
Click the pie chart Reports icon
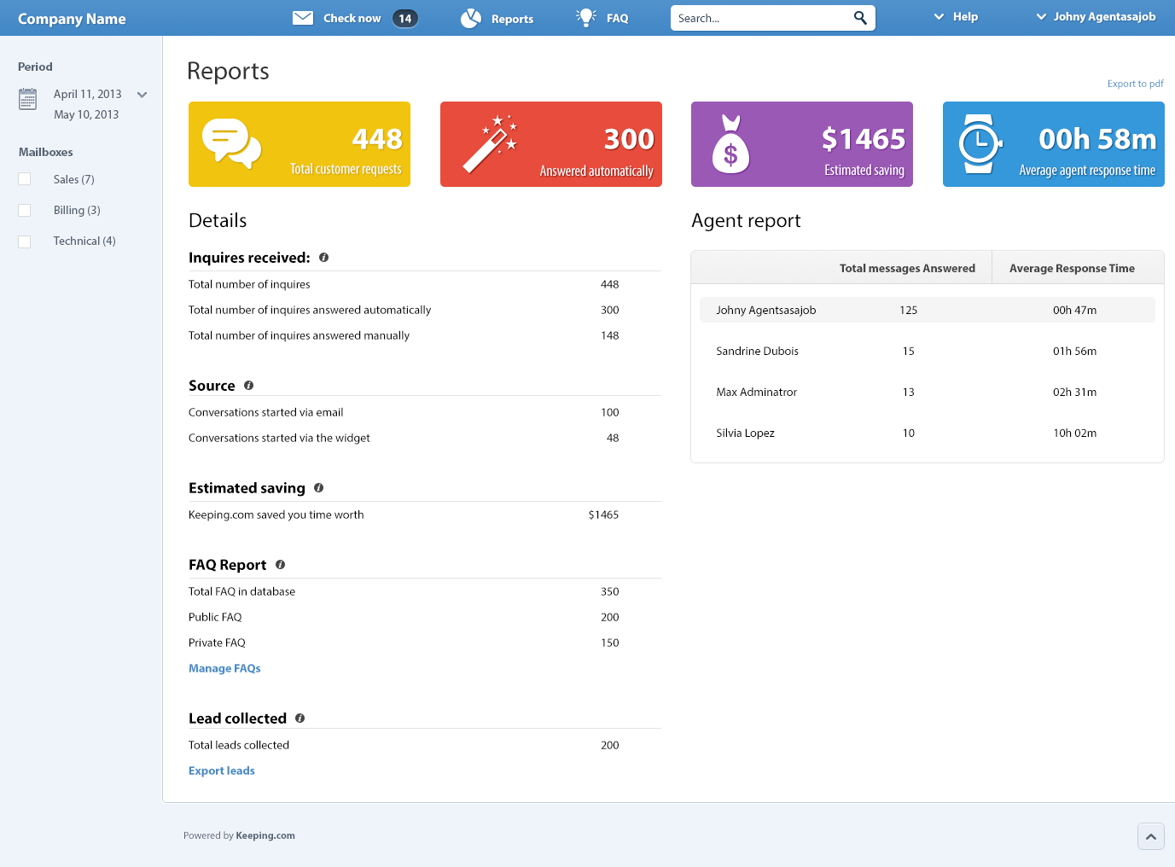point(471,18)
